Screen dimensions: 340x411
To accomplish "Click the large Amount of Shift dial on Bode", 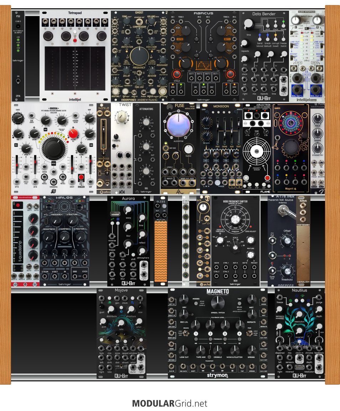I will point(235,219).
